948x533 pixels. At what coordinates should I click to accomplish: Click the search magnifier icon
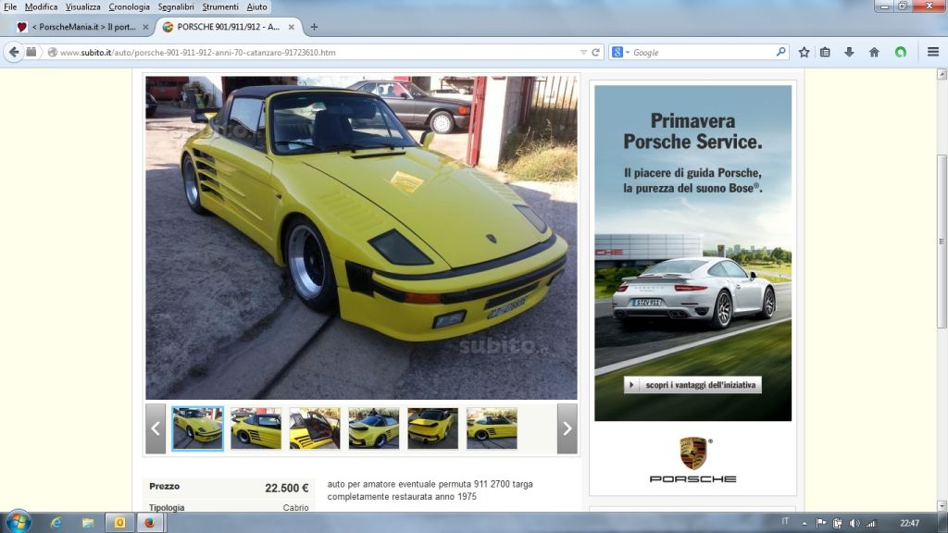point(780,53)
